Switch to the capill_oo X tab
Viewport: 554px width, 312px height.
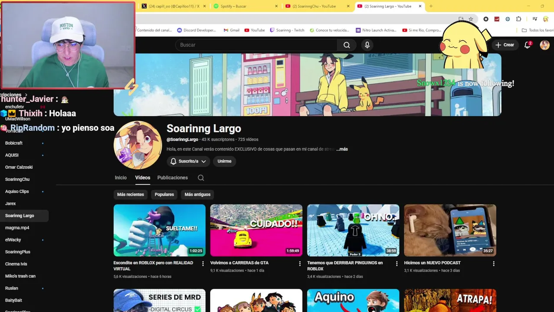pos(174,6)
